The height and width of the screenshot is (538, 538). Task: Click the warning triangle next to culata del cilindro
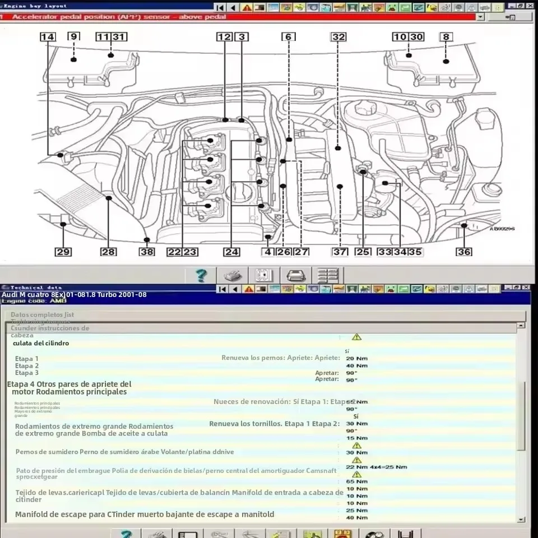(x=356, y=337)
